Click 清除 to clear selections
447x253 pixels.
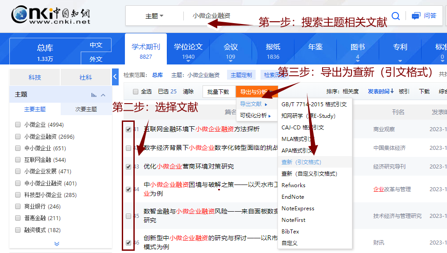[188, 92]
